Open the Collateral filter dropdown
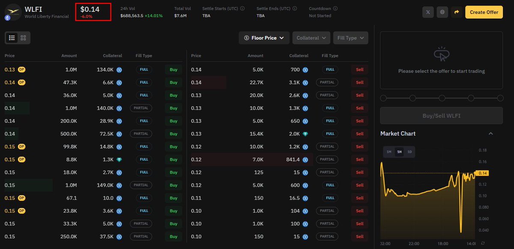Image resolution: width=514 pixels, height=249 pixels. (311, 38)
